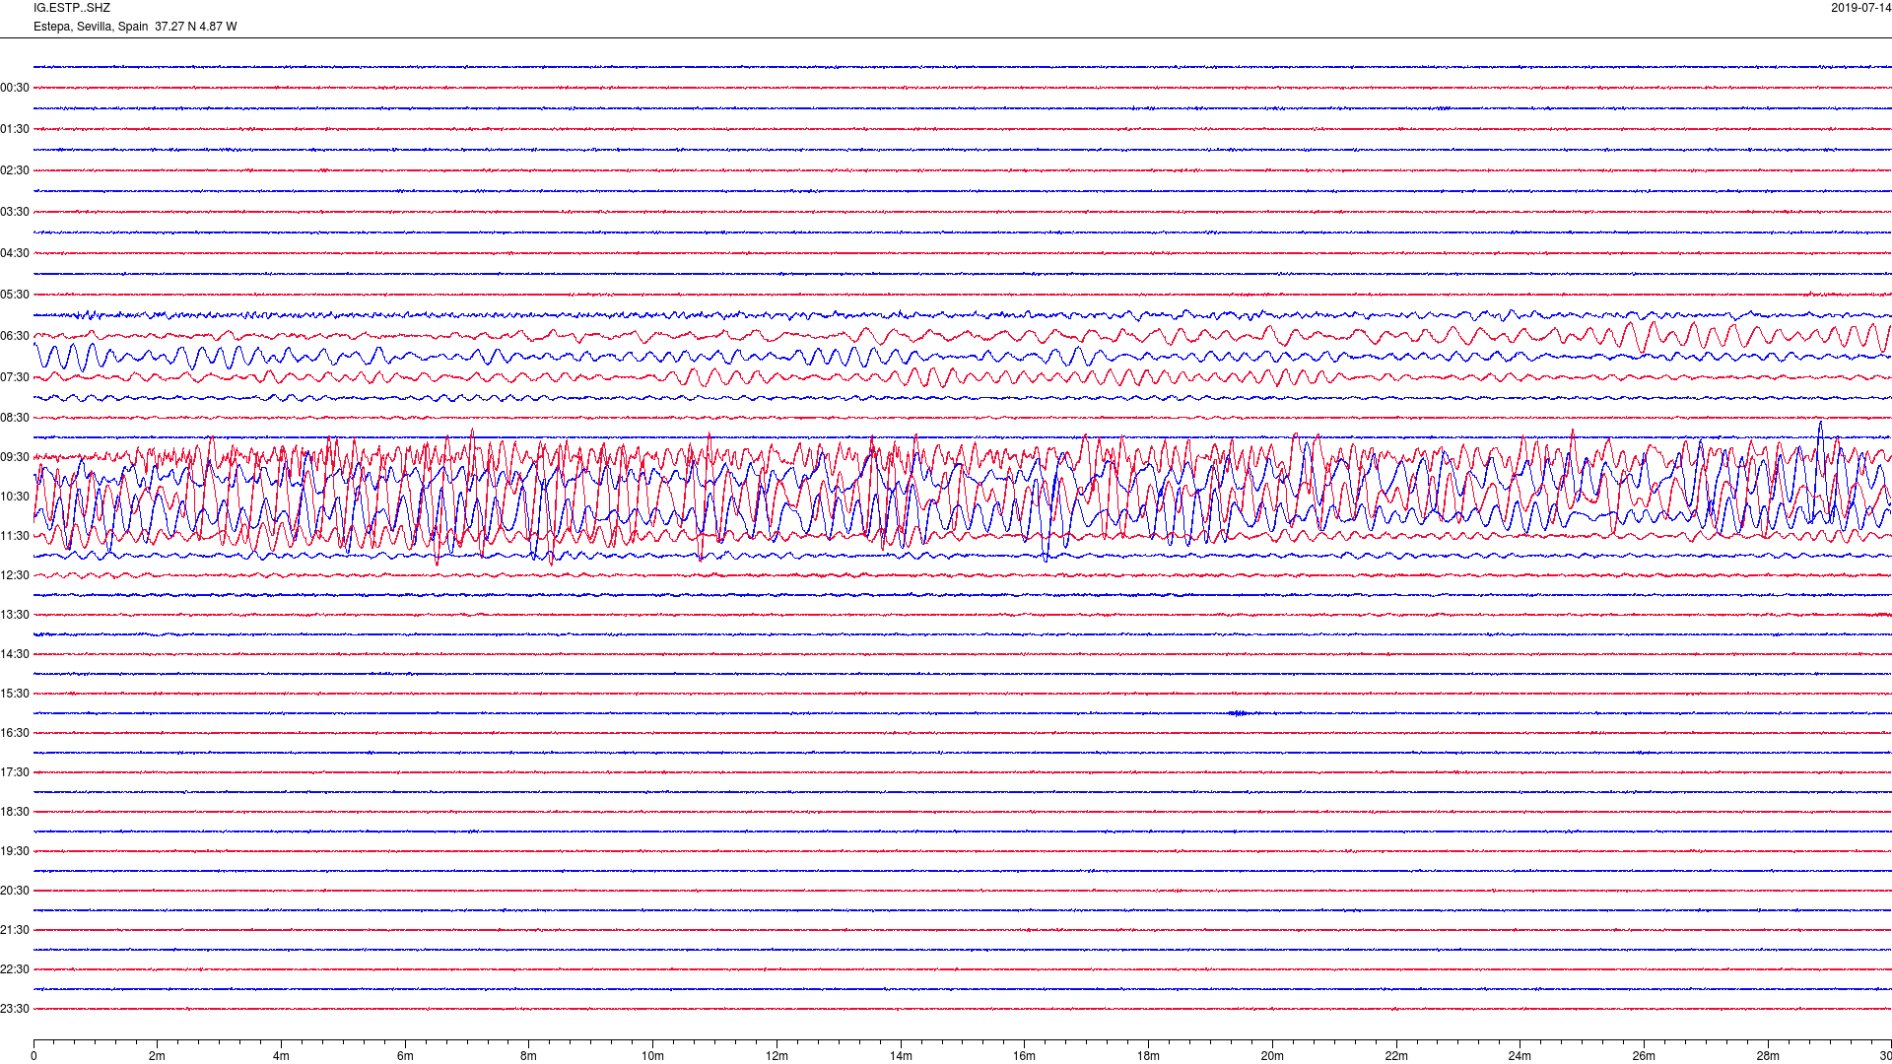The height and width of the screenshot is (1064, 1892).
Task: Click the 16m axis tick label
Action: pyautogui.click(x=1025, y=1056)
